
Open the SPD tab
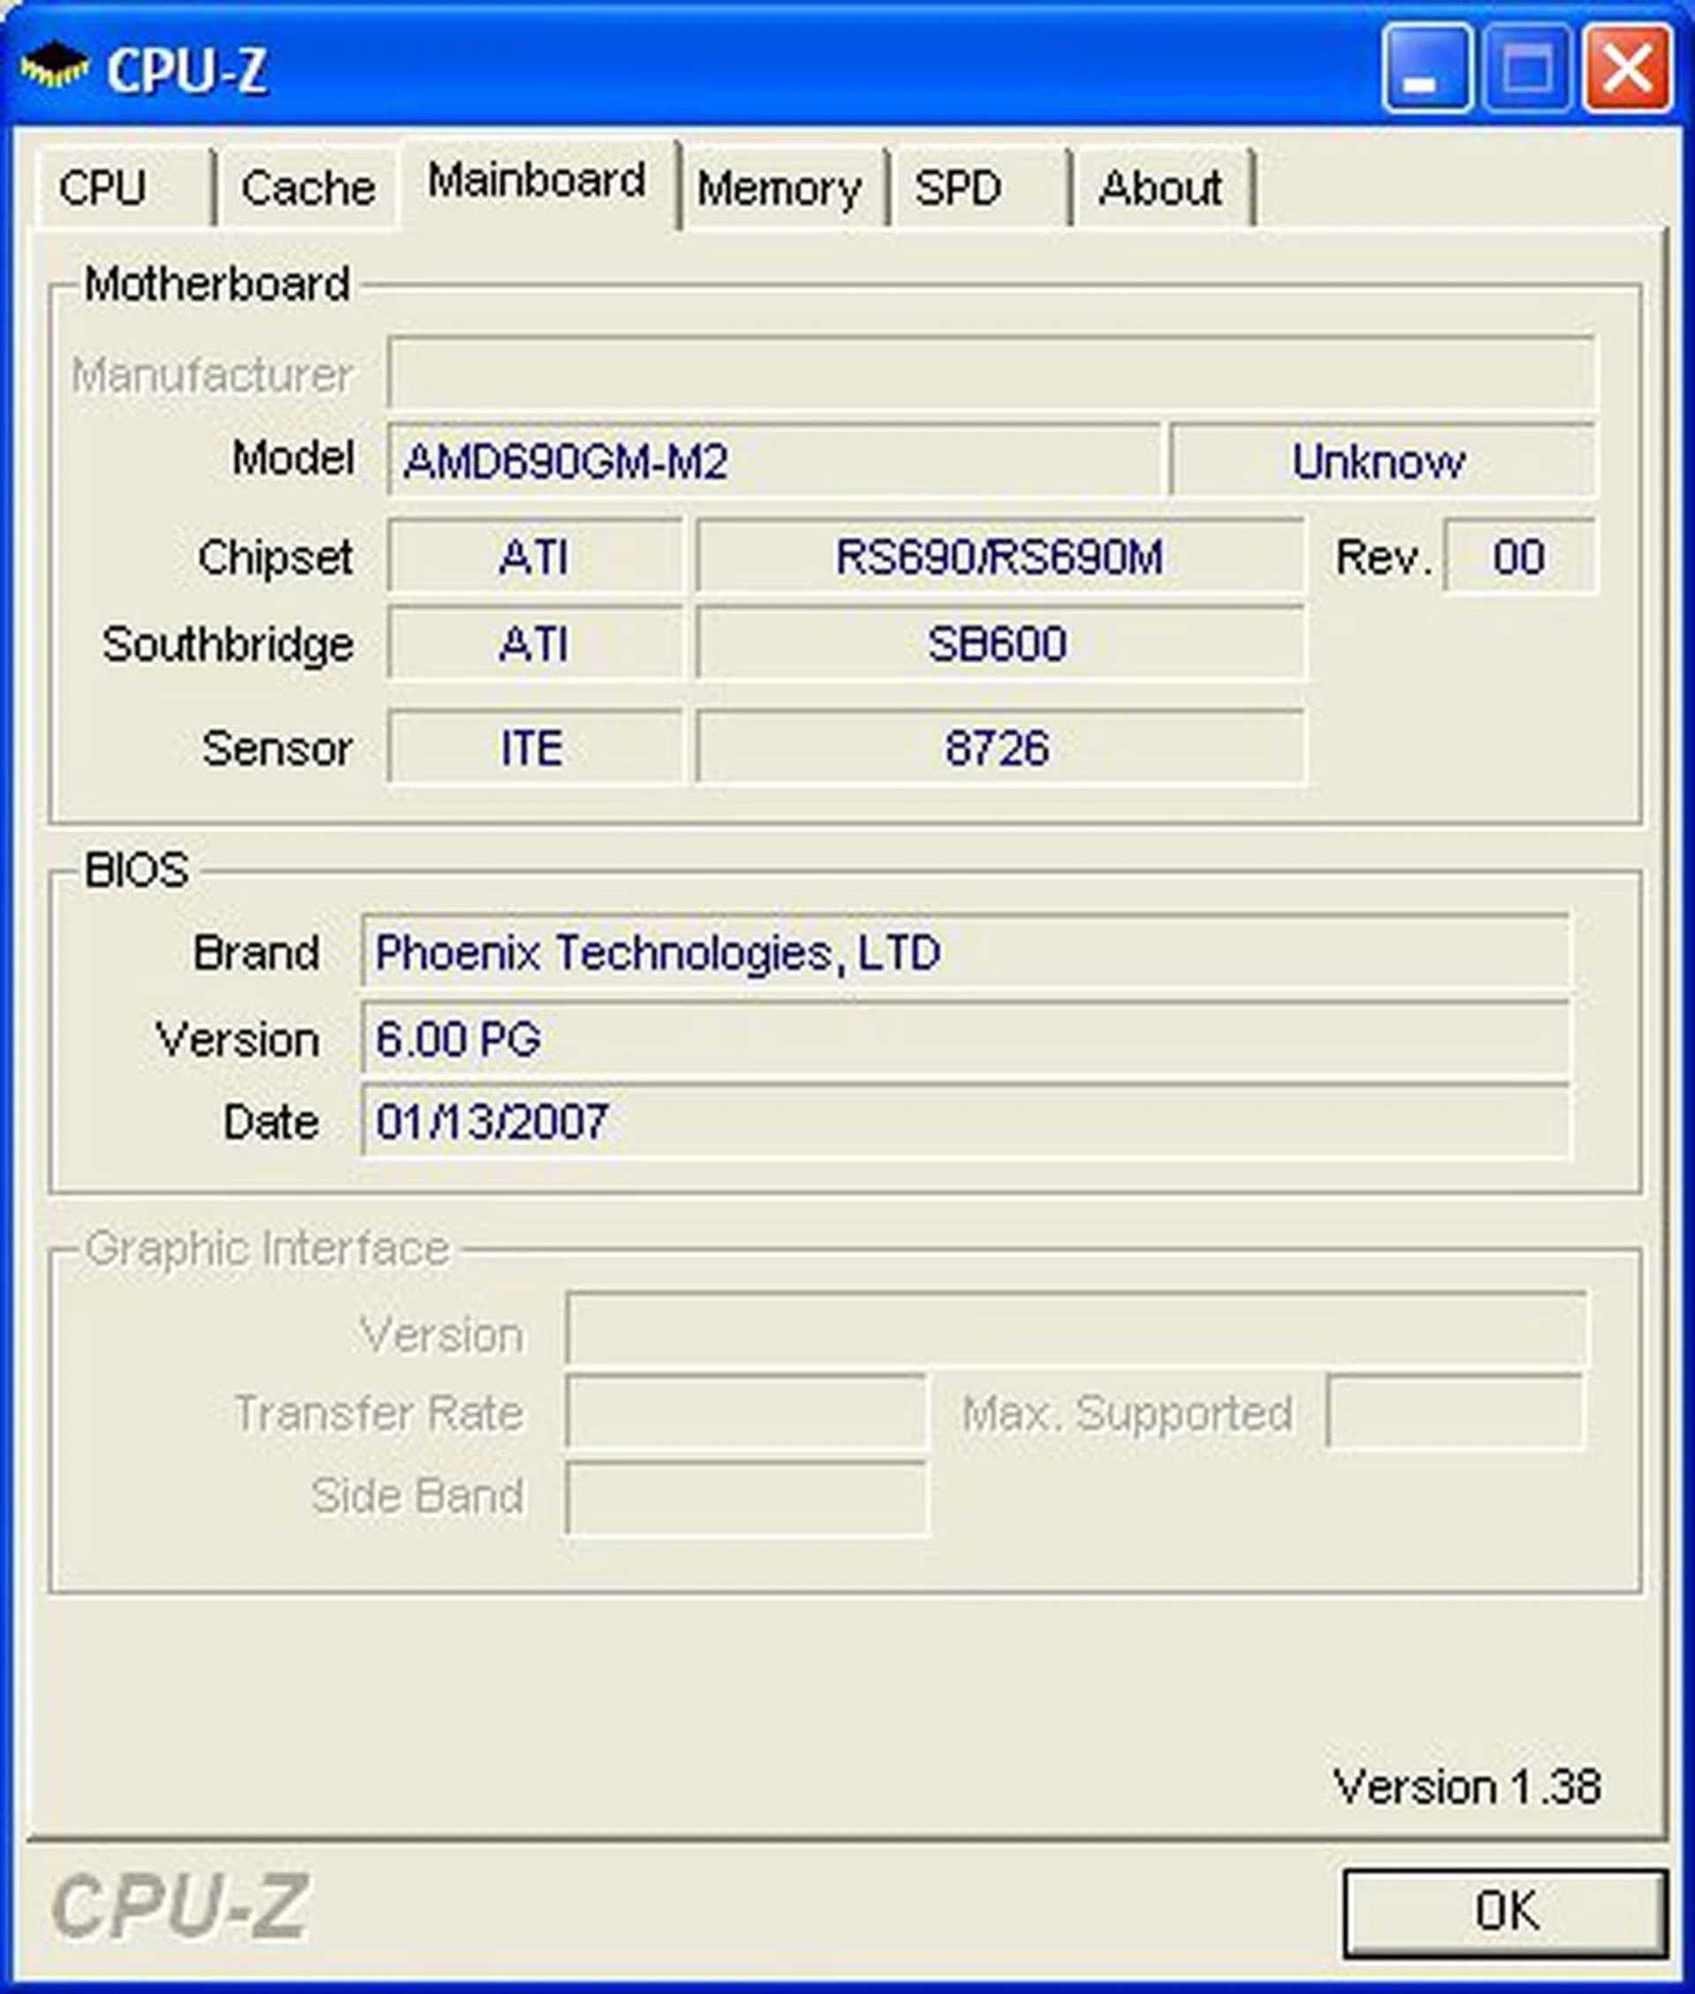click(x=958, y=187)
